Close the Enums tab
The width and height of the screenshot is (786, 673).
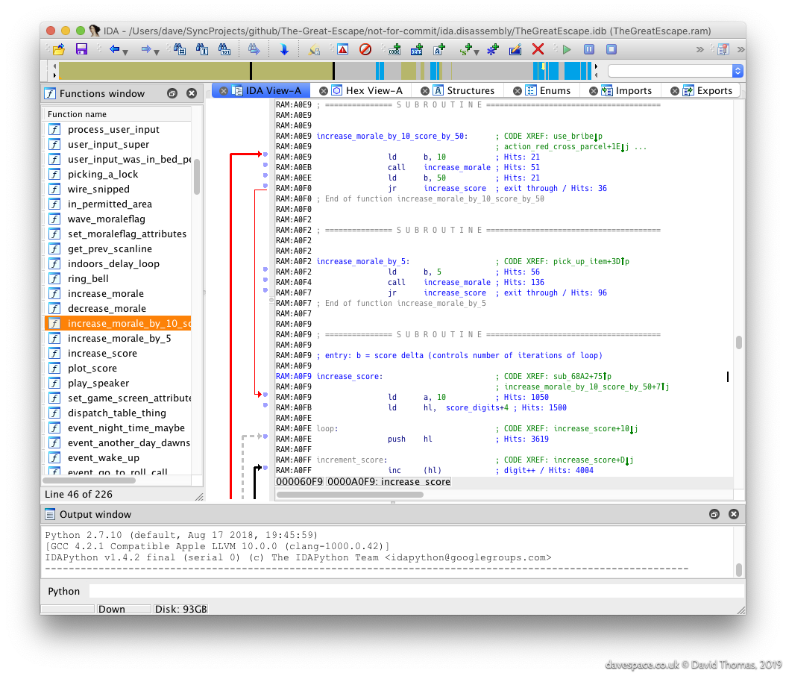516,91
